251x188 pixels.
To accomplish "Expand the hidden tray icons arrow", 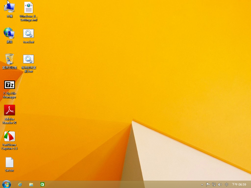I will click(202, 184).
